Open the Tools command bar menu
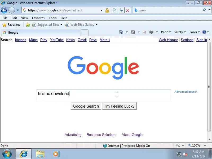 [x=195, y=32]
